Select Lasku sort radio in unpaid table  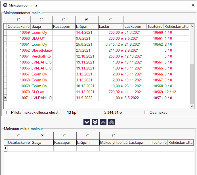coord(111,20)
